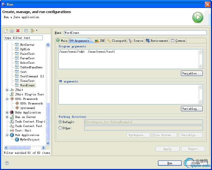212x170 pixels.
Task: Click the Test::Unit icon
Action: click(x=12, y=130)
